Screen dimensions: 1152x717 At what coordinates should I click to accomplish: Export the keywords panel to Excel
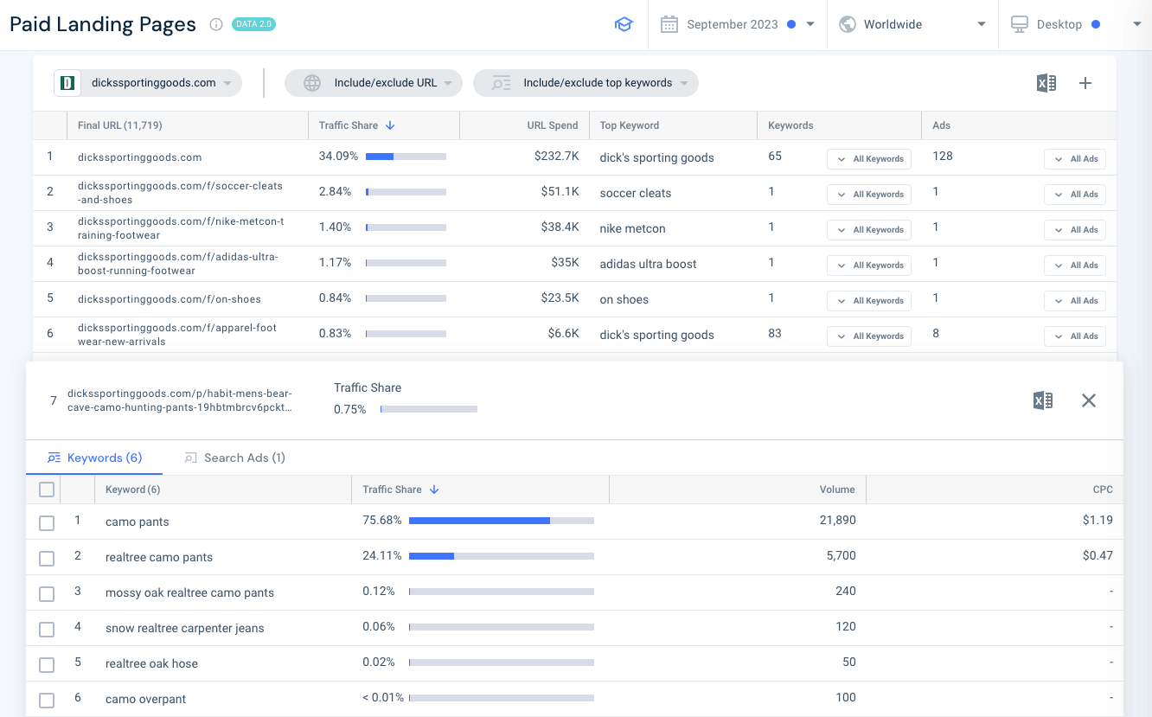pyautogui.click(x=1043, y=400)
